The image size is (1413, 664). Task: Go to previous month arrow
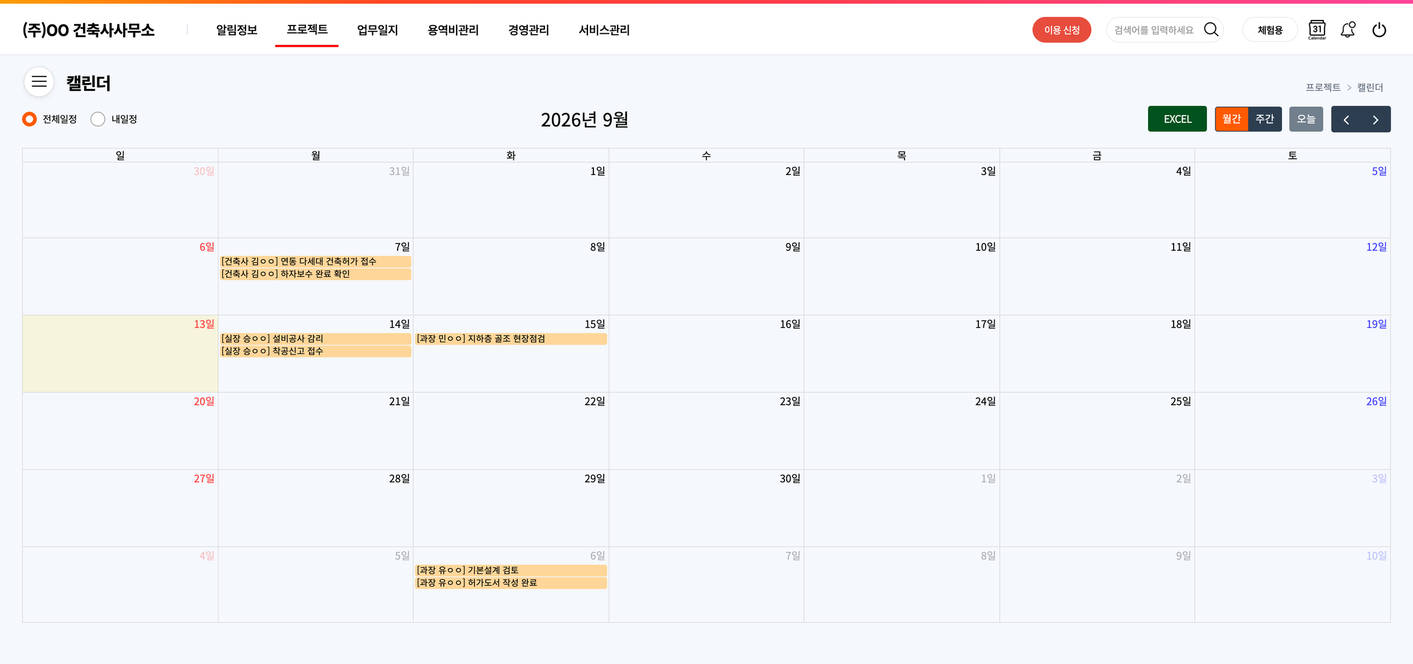point(1346,119)
